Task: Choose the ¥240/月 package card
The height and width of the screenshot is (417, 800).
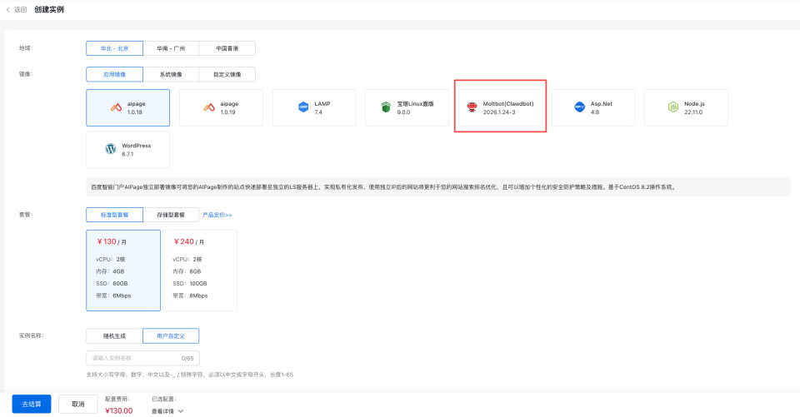Action: tap(199, 271)
